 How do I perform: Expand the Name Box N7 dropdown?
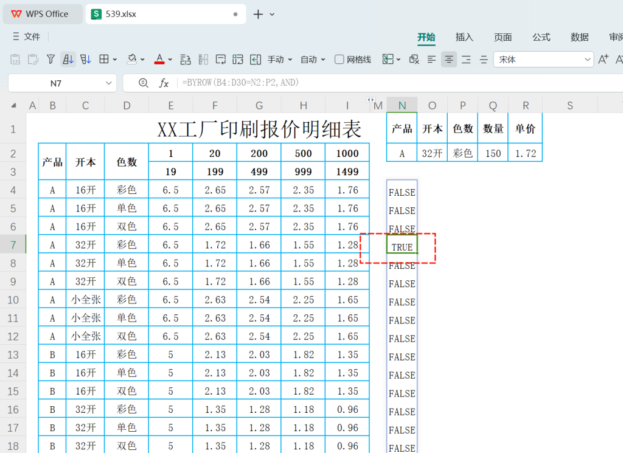coord(108,83)
